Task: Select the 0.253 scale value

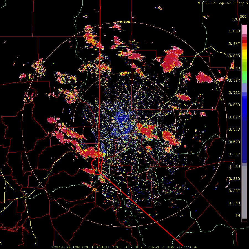Action: pos(234,203)
